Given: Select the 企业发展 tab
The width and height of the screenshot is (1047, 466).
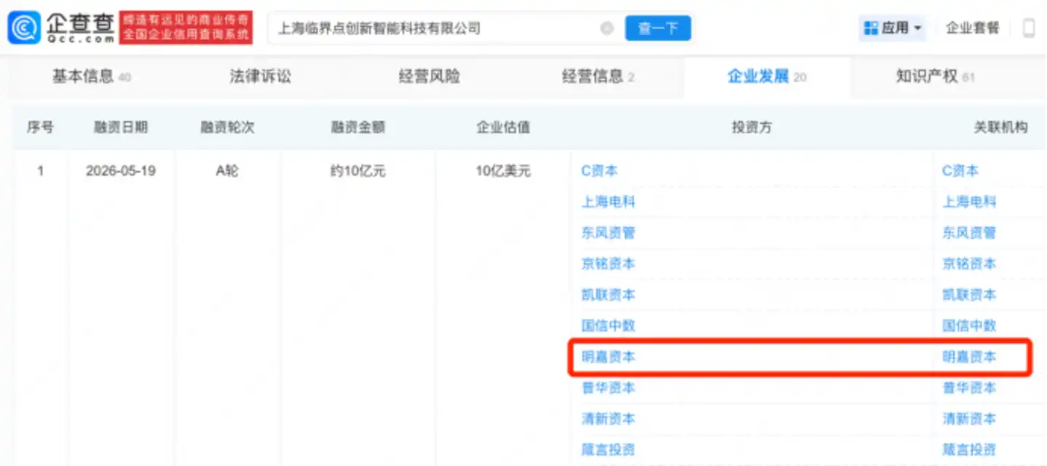Looking at the screenshot, I should (767, 76).
